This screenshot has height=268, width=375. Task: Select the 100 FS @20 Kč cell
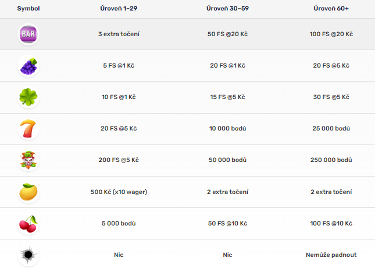coord(331,34)
